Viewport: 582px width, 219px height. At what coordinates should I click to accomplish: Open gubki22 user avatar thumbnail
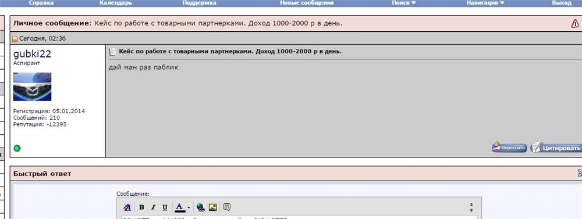point(32,87)
